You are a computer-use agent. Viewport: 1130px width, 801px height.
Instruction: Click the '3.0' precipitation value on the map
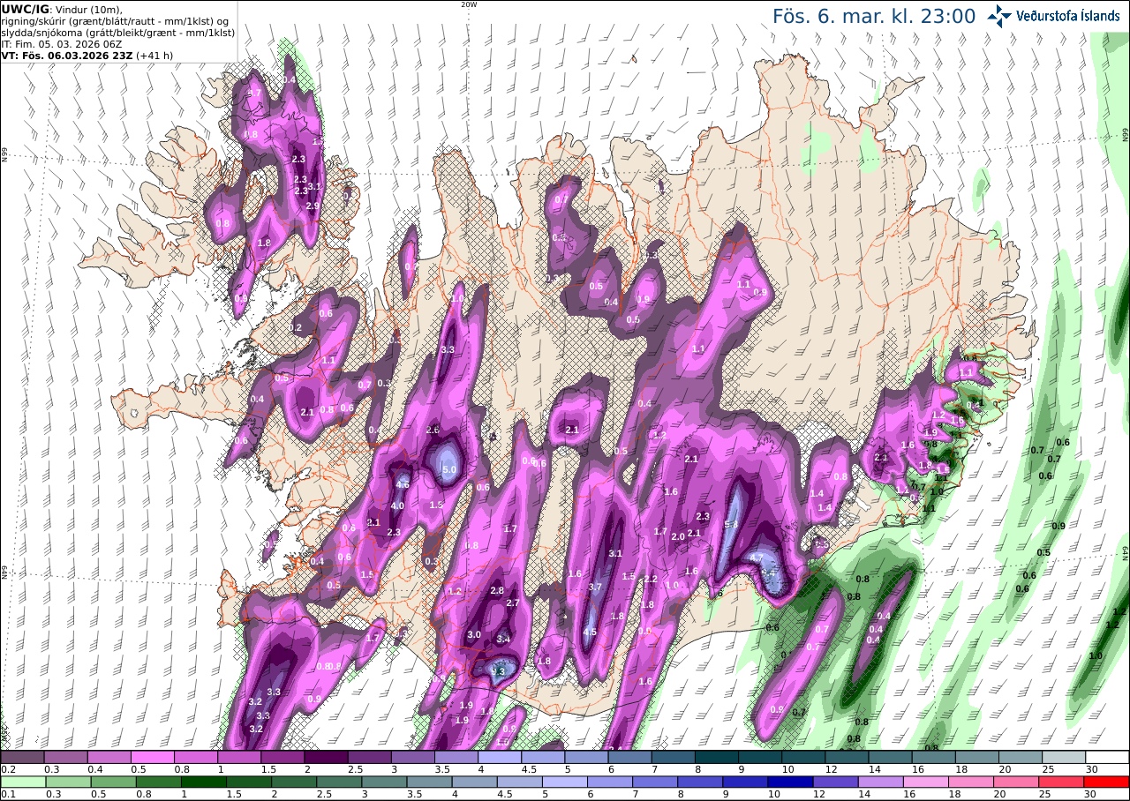click(x=474, y=635)
